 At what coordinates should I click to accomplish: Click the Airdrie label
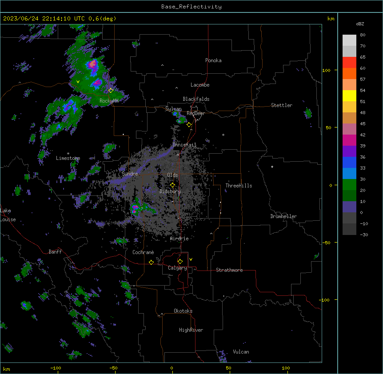(180, 239)
